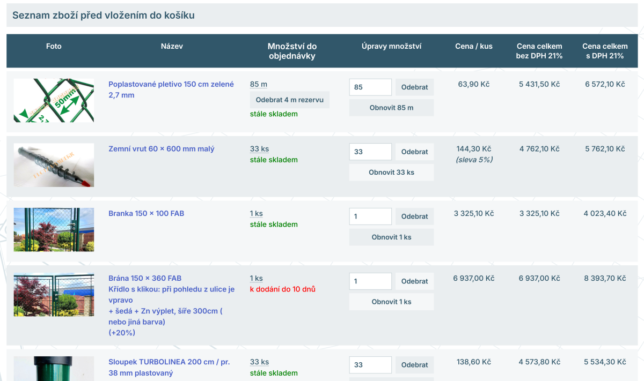Click the 1 ks quantity of Branka
The height and width of the screenshot is (381, 644).
pos(257,213)
